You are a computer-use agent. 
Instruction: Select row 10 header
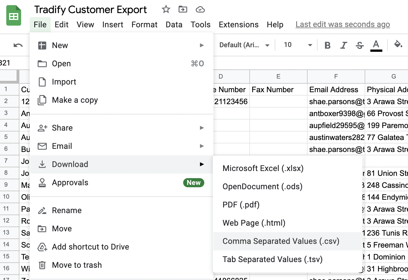click(9, 197)
